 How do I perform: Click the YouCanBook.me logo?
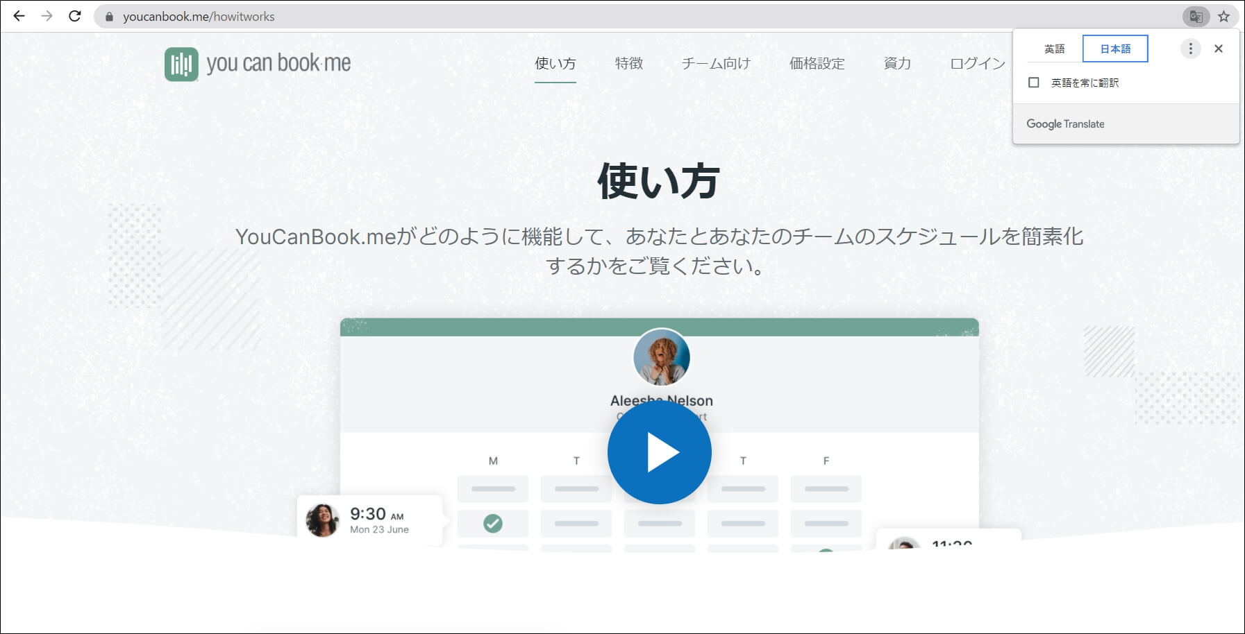coord(258,64)
